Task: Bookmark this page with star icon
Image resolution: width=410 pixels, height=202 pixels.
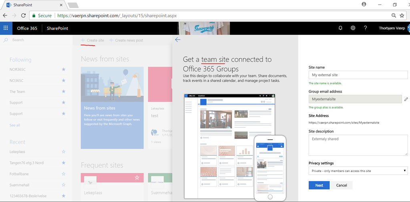Action: [x=402, y=16]
